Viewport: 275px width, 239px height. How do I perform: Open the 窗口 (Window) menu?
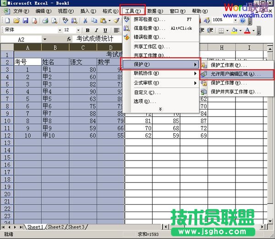(x=177, y=11)
